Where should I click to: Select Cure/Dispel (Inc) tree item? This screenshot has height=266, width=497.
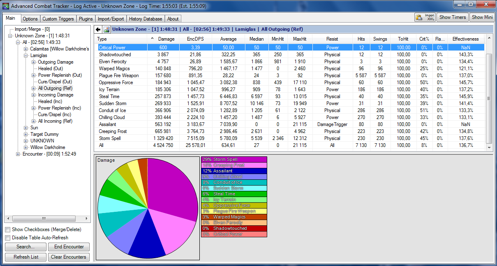pyautogui.click(x=54, y=115)
